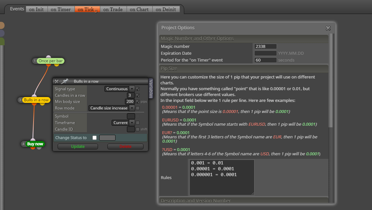Select the Once per bar block
This screenshot has height=210, width=372.
tap(50, 61)
